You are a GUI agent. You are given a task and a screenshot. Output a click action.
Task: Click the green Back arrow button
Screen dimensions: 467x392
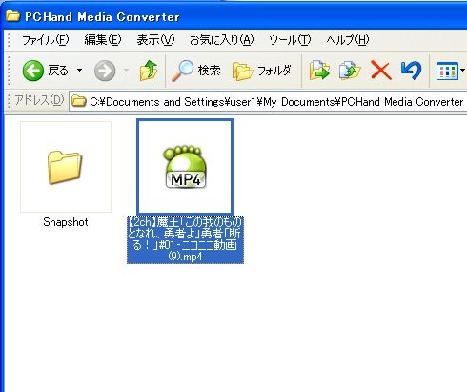(x=33, y=71)
